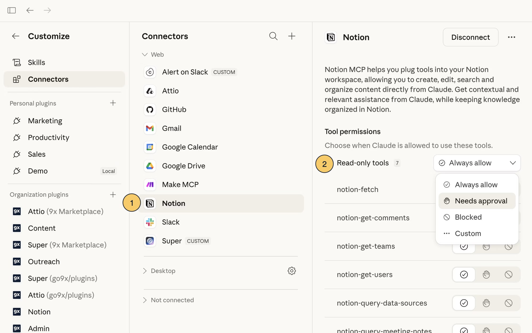The height and width of the screenshot is (333, 532).
Task: Open the Productivity plugin
Action: coord(64,138)
